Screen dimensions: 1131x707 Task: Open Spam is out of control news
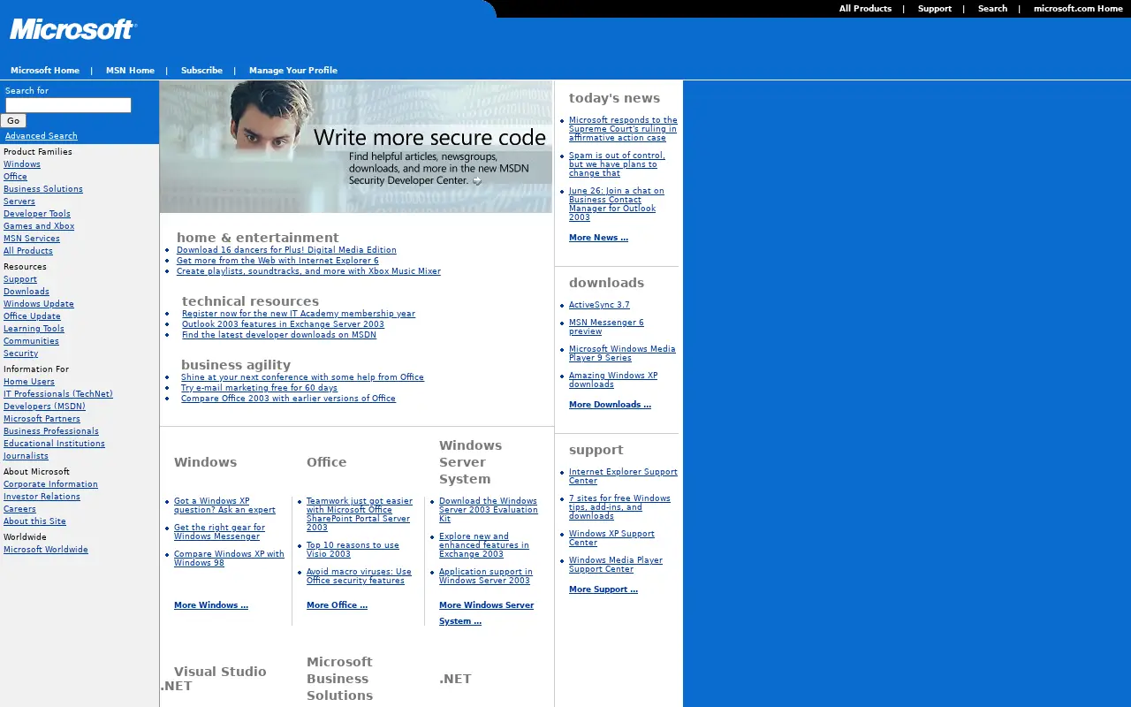(617, 164)
